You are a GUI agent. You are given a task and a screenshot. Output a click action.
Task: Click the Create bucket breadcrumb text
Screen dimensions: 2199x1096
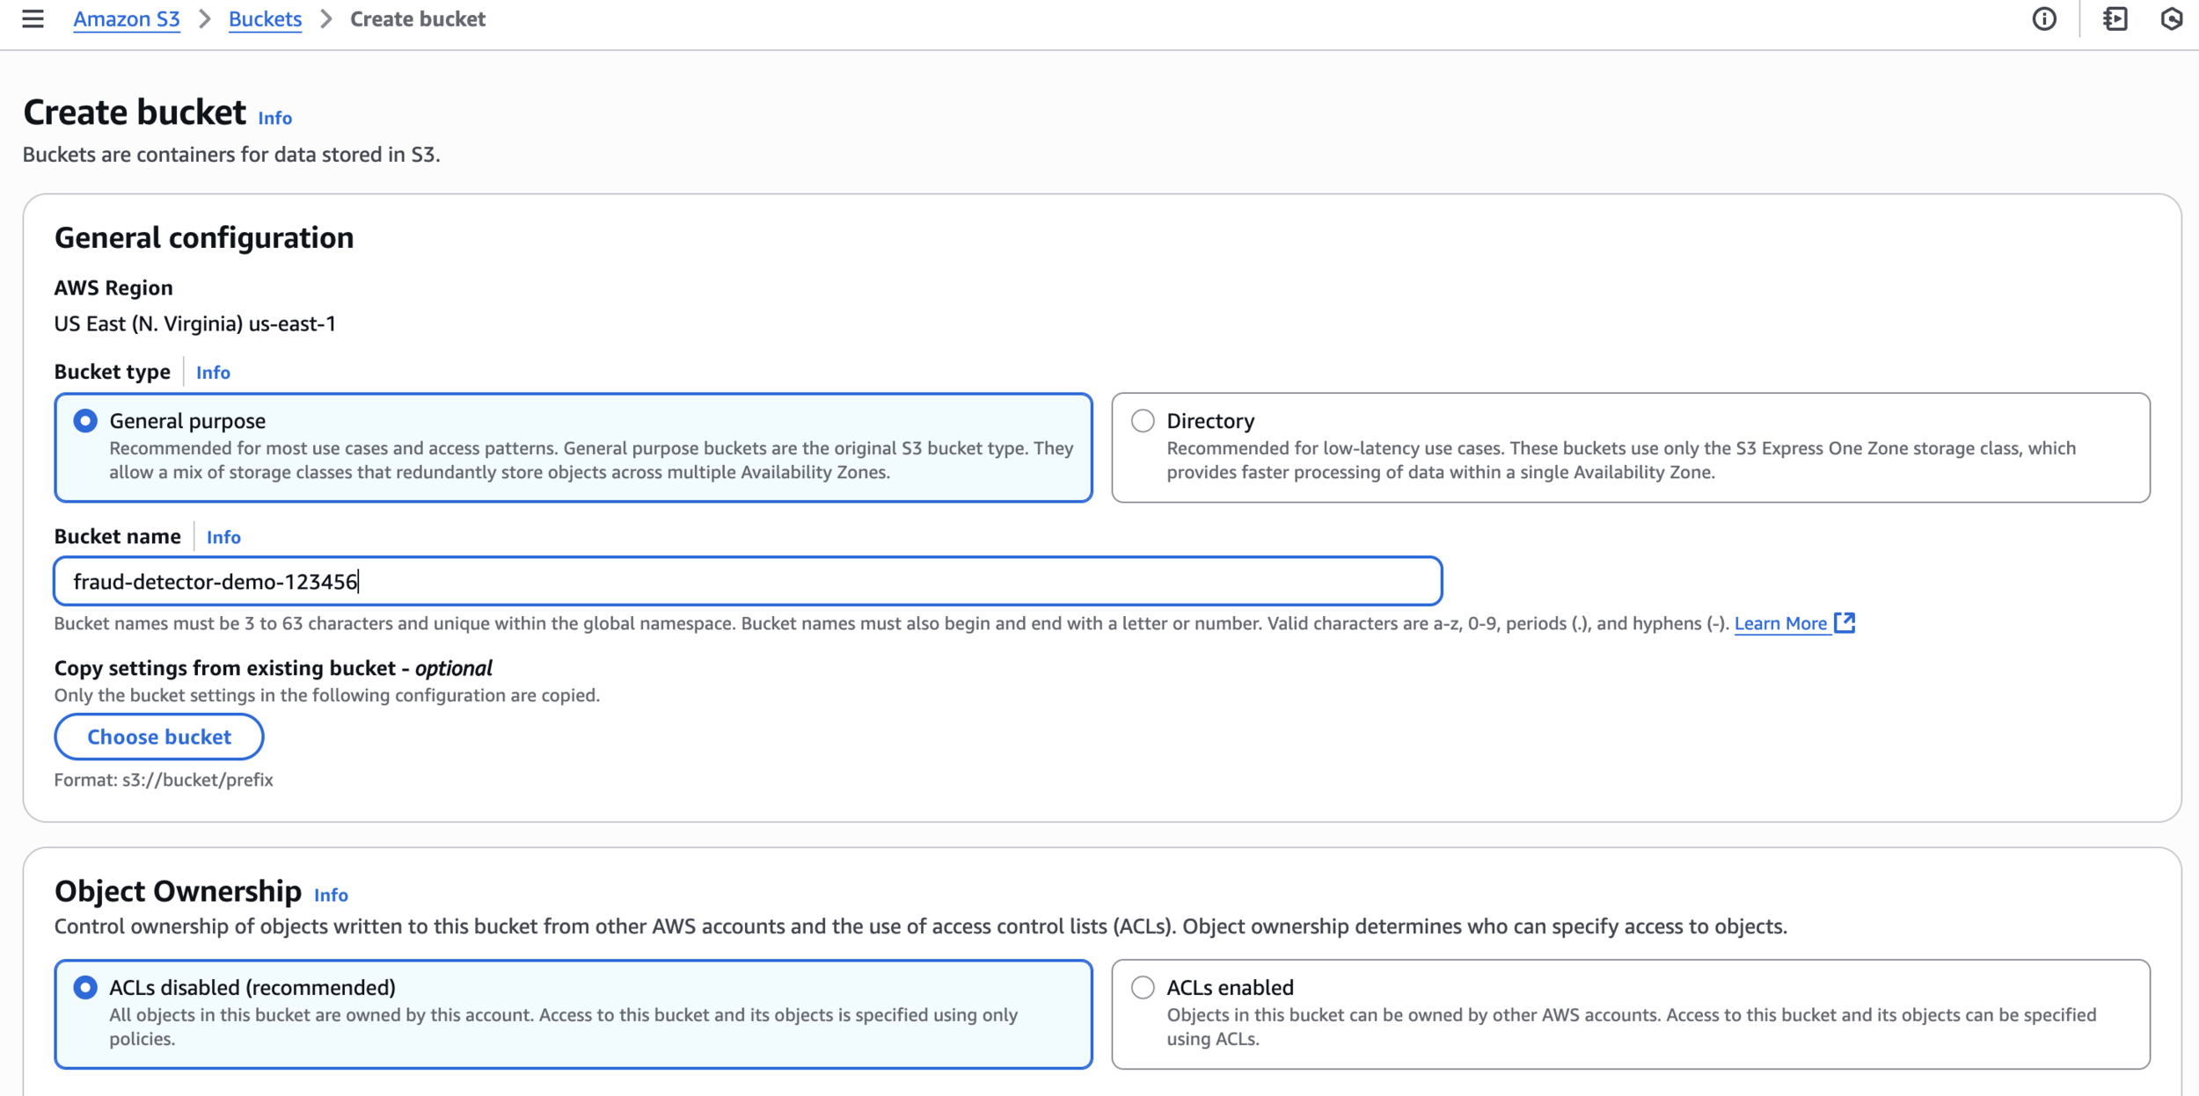(x=417, y=19)
